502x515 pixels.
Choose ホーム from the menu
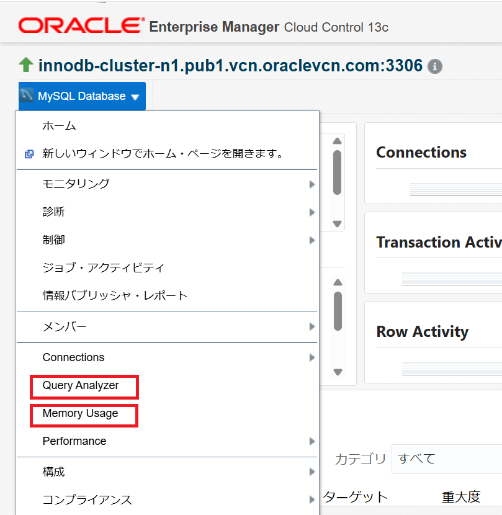(x=59, y=126)
